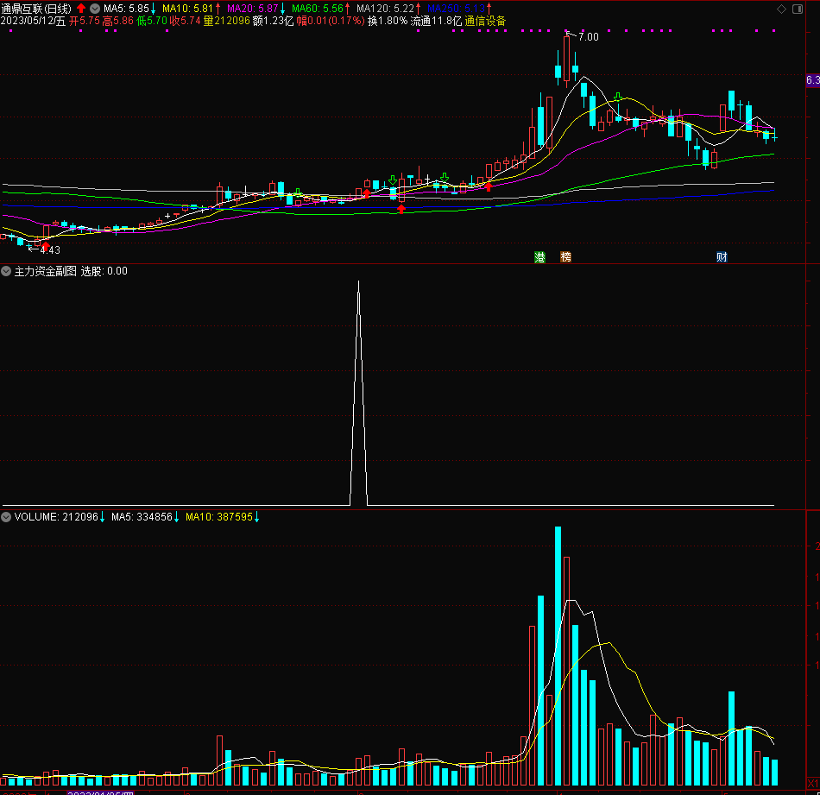Click the close price 收5.74
This screenshot has height=795, width=820.
(x=185, y=21)
